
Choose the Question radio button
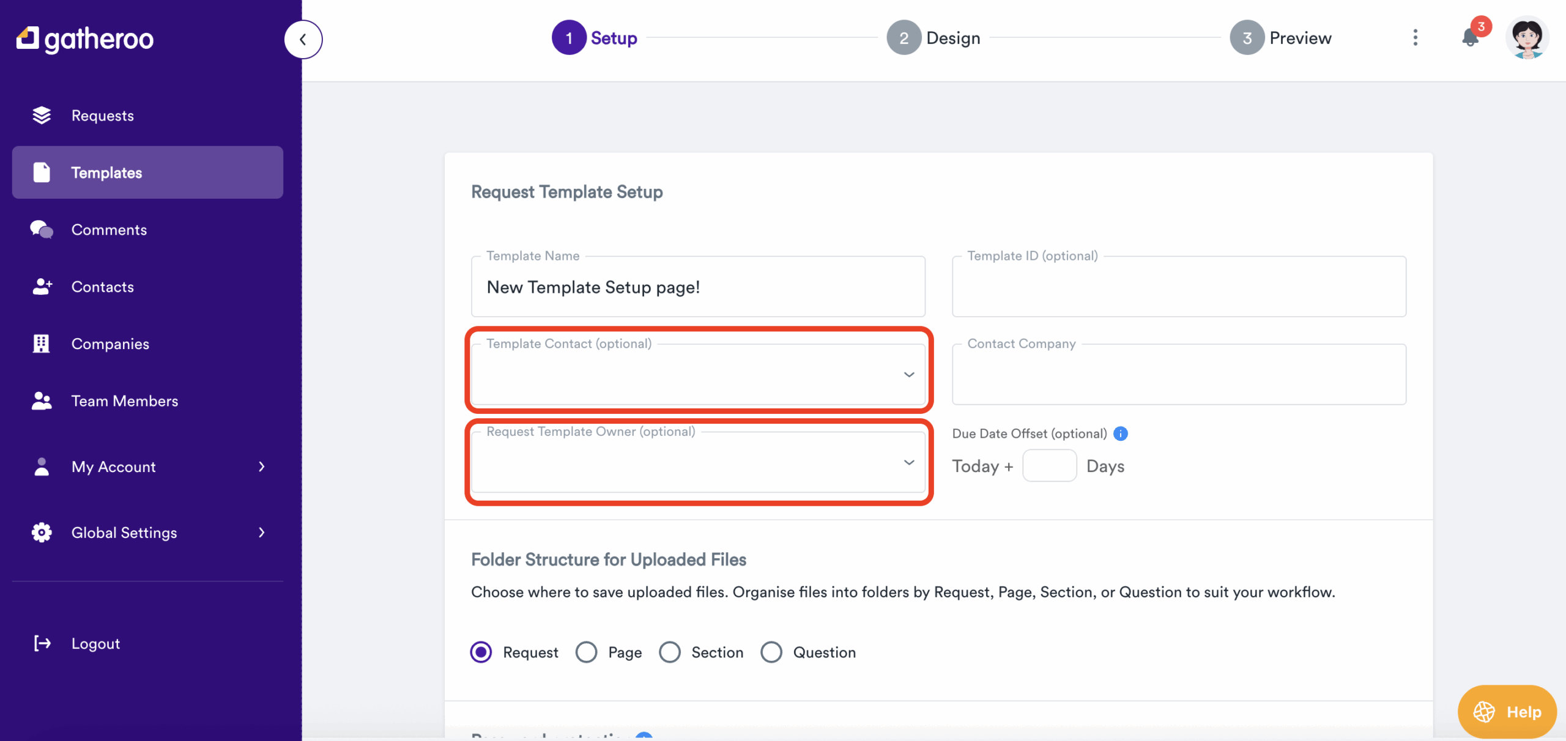(x=771, y=652)
